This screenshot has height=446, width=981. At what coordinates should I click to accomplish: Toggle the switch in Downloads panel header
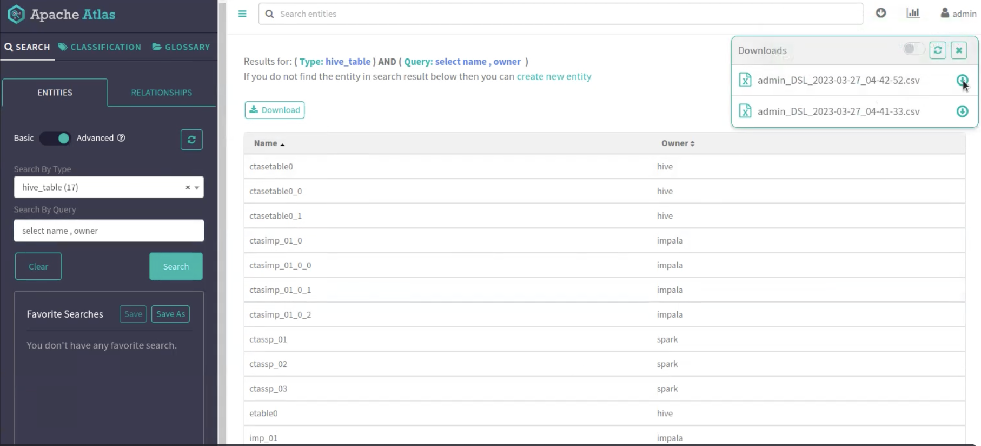tap(913, 49)
